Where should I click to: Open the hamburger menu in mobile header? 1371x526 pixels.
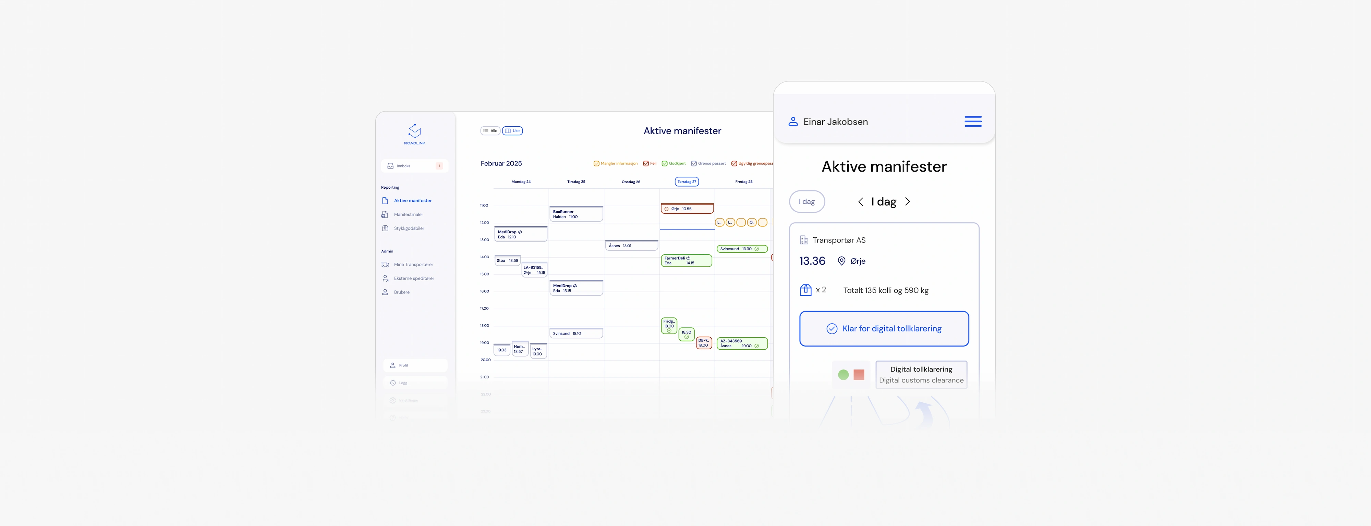(x=972, y=122)
